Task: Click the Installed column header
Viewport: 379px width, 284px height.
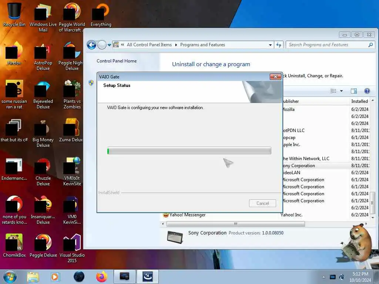Action: [x=359, y=101]
